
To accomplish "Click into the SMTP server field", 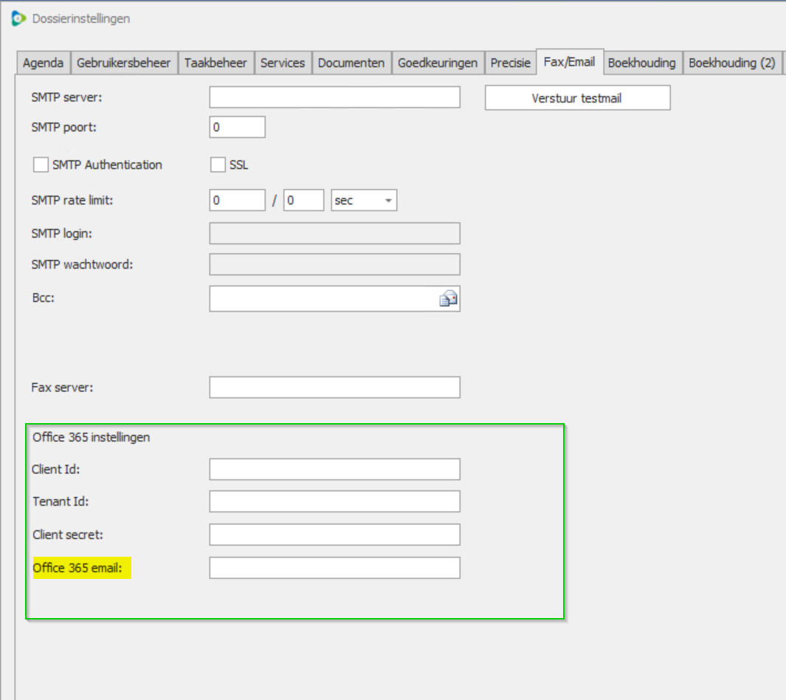I will [x=334, y=97].
